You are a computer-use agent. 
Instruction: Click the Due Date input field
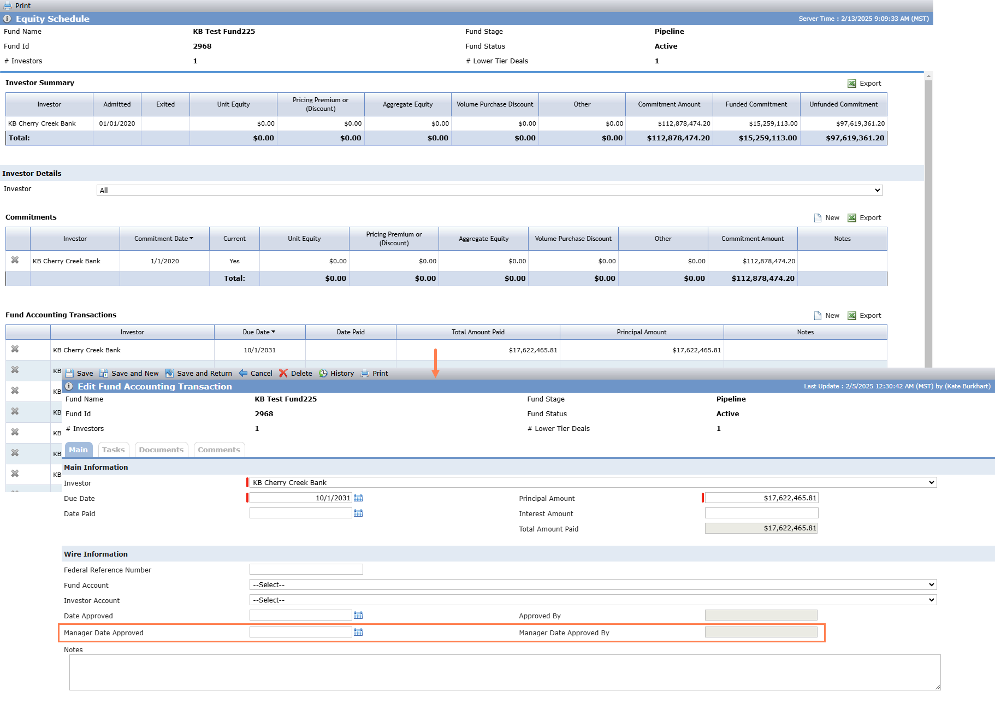click(301, 498)
